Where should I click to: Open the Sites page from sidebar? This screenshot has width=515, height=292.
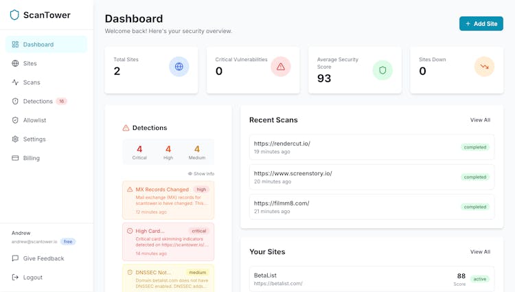click(30, 63)
